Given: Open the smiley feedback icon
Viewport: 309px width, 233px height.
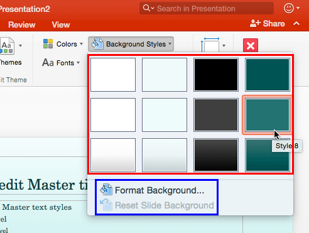Looking at the screenshot, I should coord(289,8).
